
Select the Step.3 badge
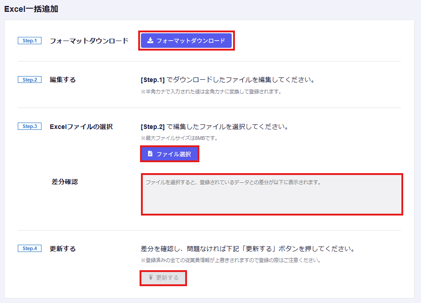(x=30, y=126)
